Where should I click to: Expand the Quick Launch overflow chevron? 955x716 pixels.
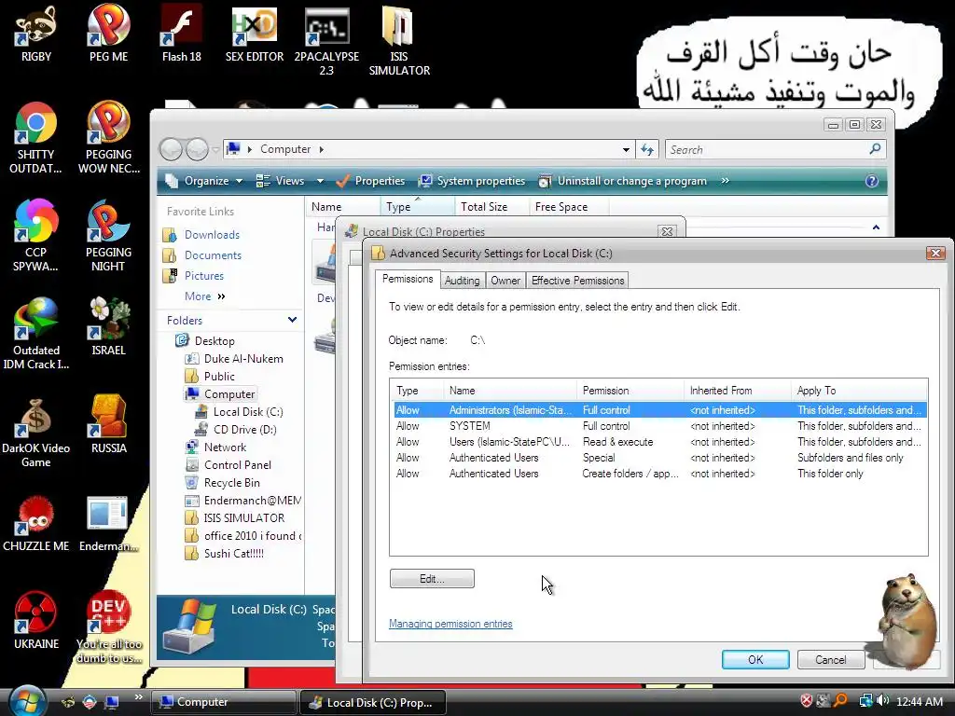138,697
